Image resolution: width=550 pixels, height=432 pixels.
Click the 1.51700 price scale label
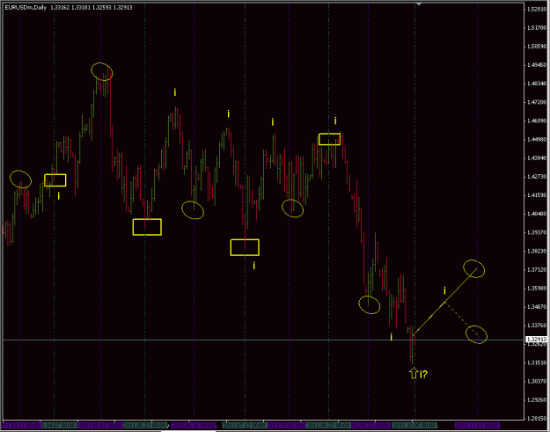pos(537,27)
